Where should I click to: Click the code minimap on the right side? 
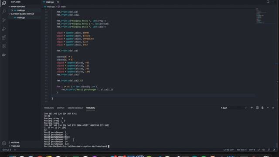click(261, 16)
